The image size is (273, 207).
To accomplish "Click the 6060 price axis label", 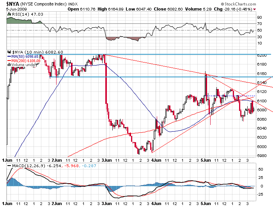I will click(x=262, y=119).
